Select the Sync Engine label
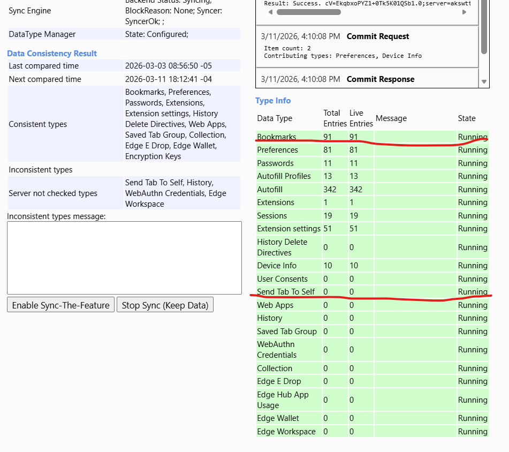This screenshot has height=452, width=509. 30,11
